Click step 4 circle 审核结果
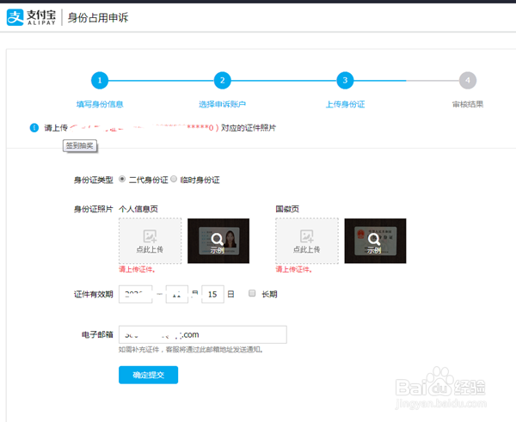516x422 pixels. (468, 80)
